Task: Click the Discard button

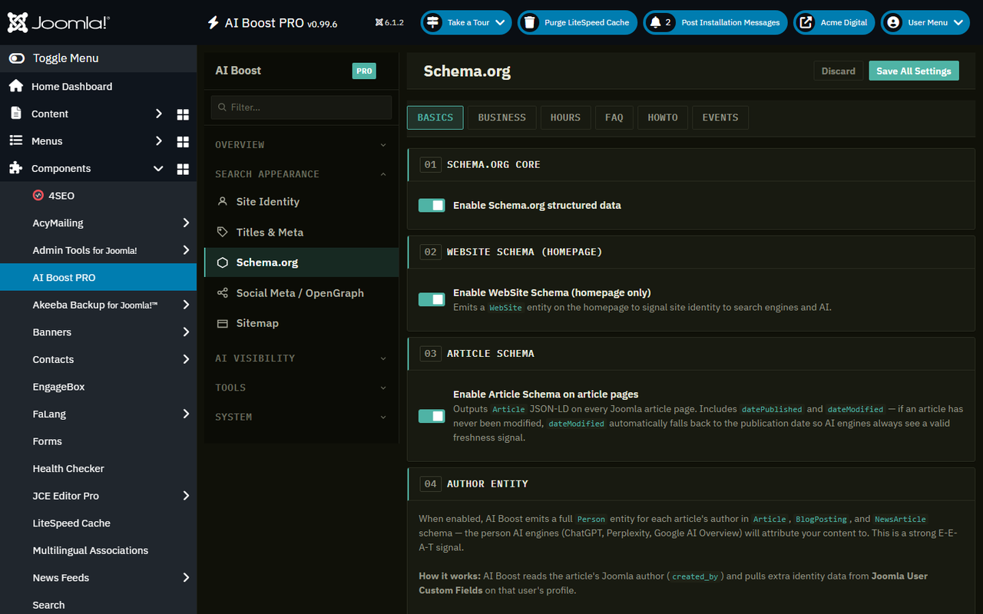Action: (838, 71)
